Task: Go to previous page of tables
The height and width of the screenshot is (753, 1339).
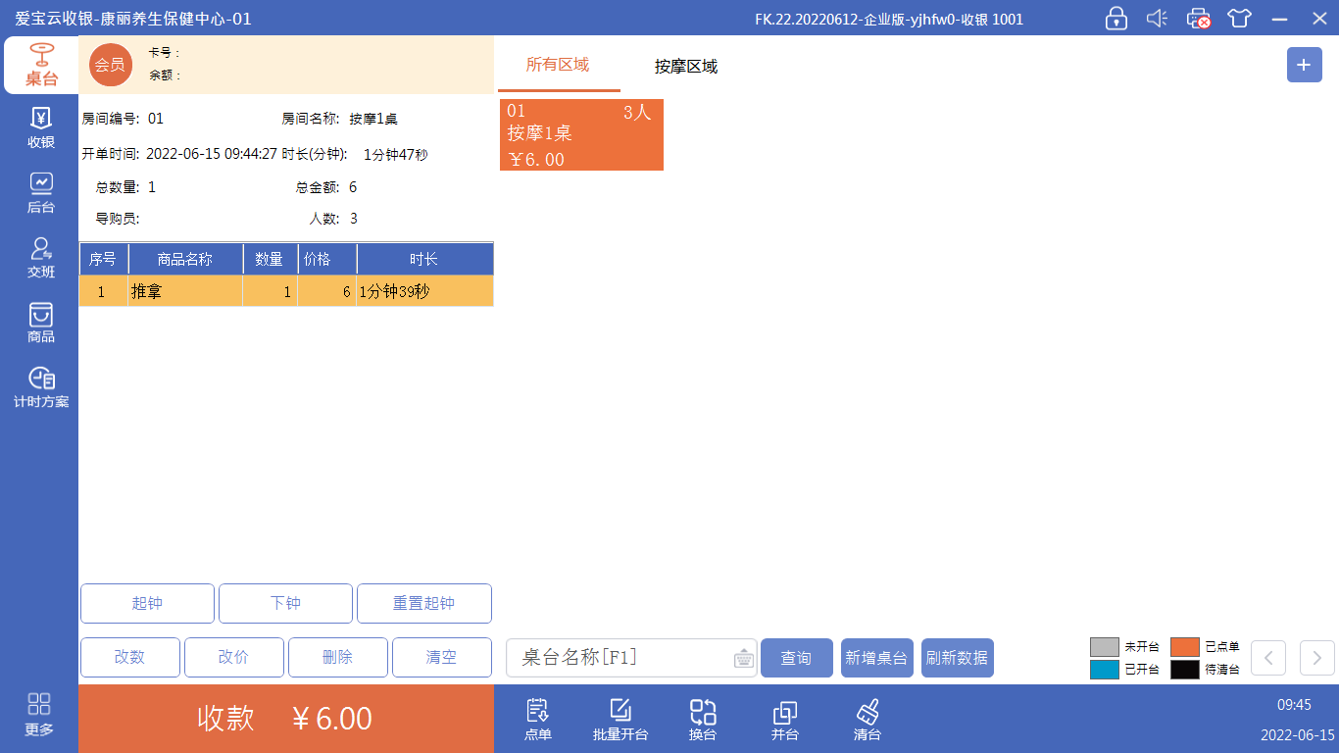Action: [1268, 658]
